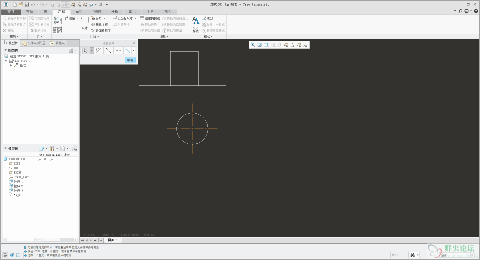Select 拉伸 3 in the model tree
This screenshot has height=260, width=480.
18,190
